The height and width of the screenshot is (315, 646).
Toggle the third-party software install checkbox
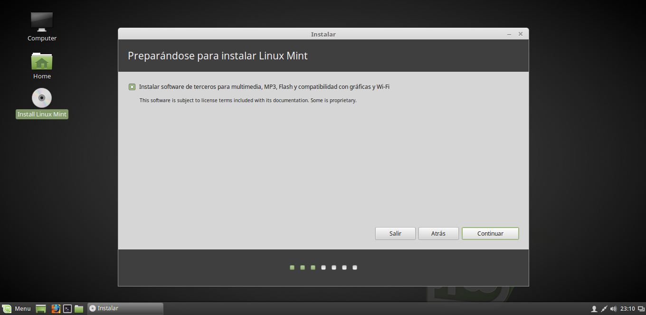(x=132, y=87)
